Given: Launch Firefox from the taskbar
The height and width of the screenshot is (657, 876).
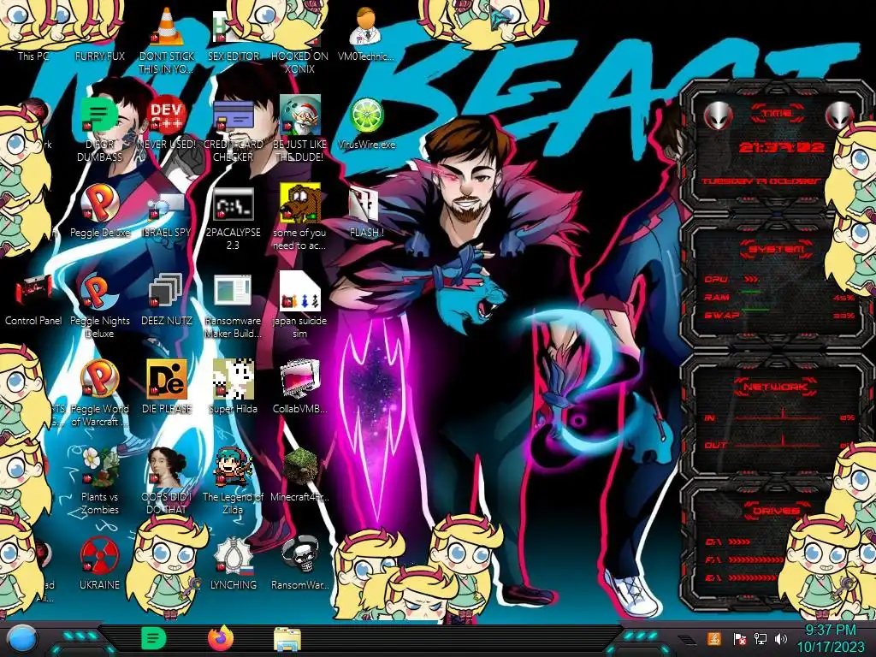Looking at the screenshot, I should [x=220, y=638].
